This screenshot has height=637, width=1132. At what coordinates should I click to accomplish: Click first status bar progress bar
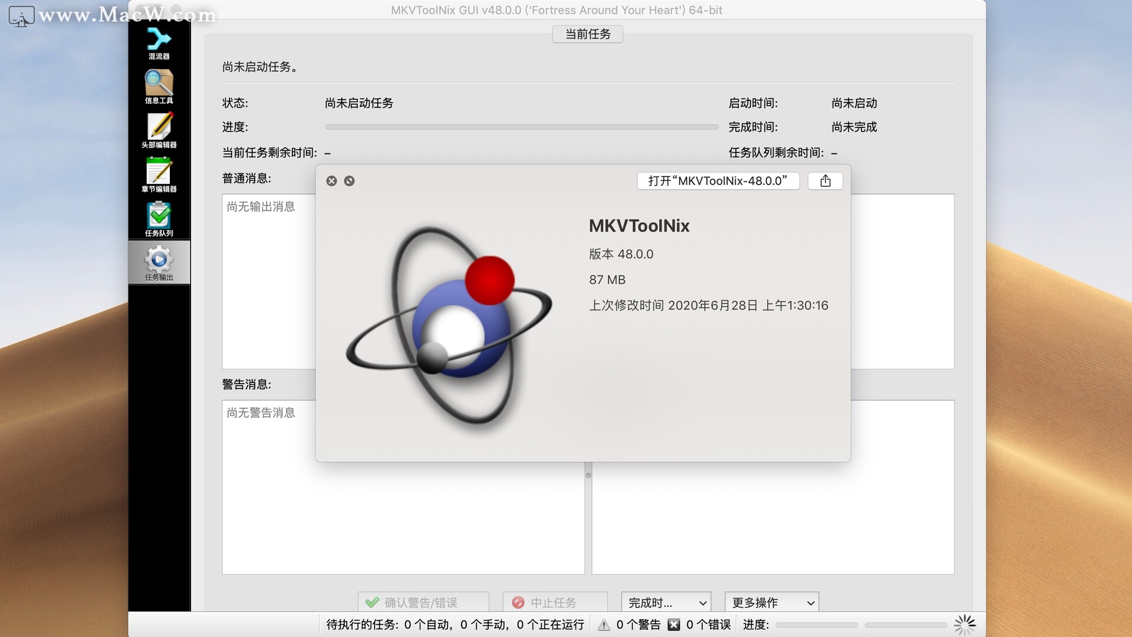pos(817,625)
